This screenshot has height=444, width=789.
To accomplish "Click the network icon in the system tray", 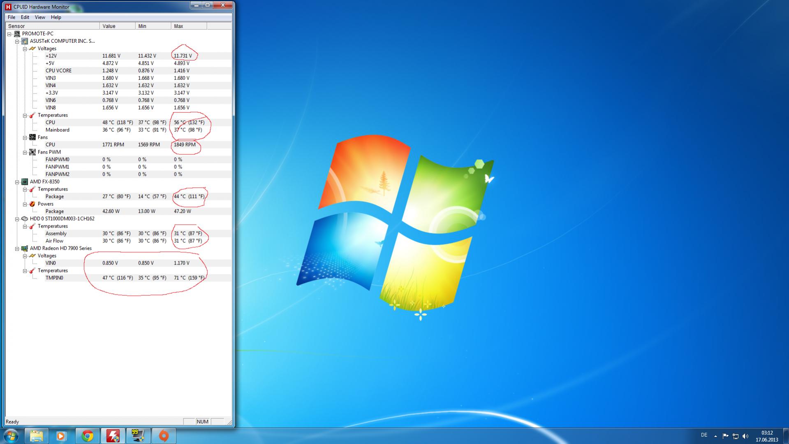I will [736, 436].
